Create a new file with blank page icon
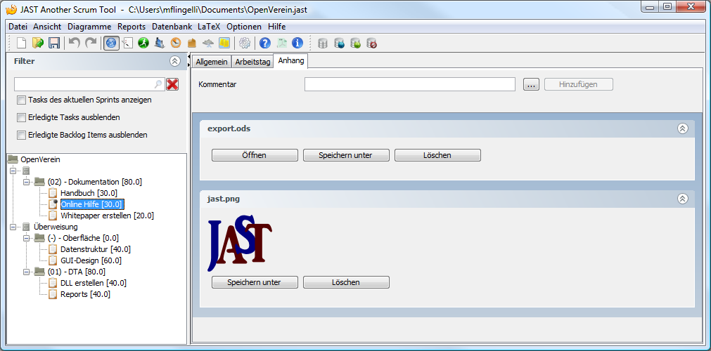711x351 pixels. coord(21,43)
